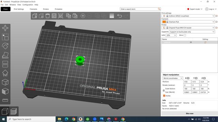Uncheck the Inches checkbox
The width and height of the screenshot is (218, 122).
(164, 96)
